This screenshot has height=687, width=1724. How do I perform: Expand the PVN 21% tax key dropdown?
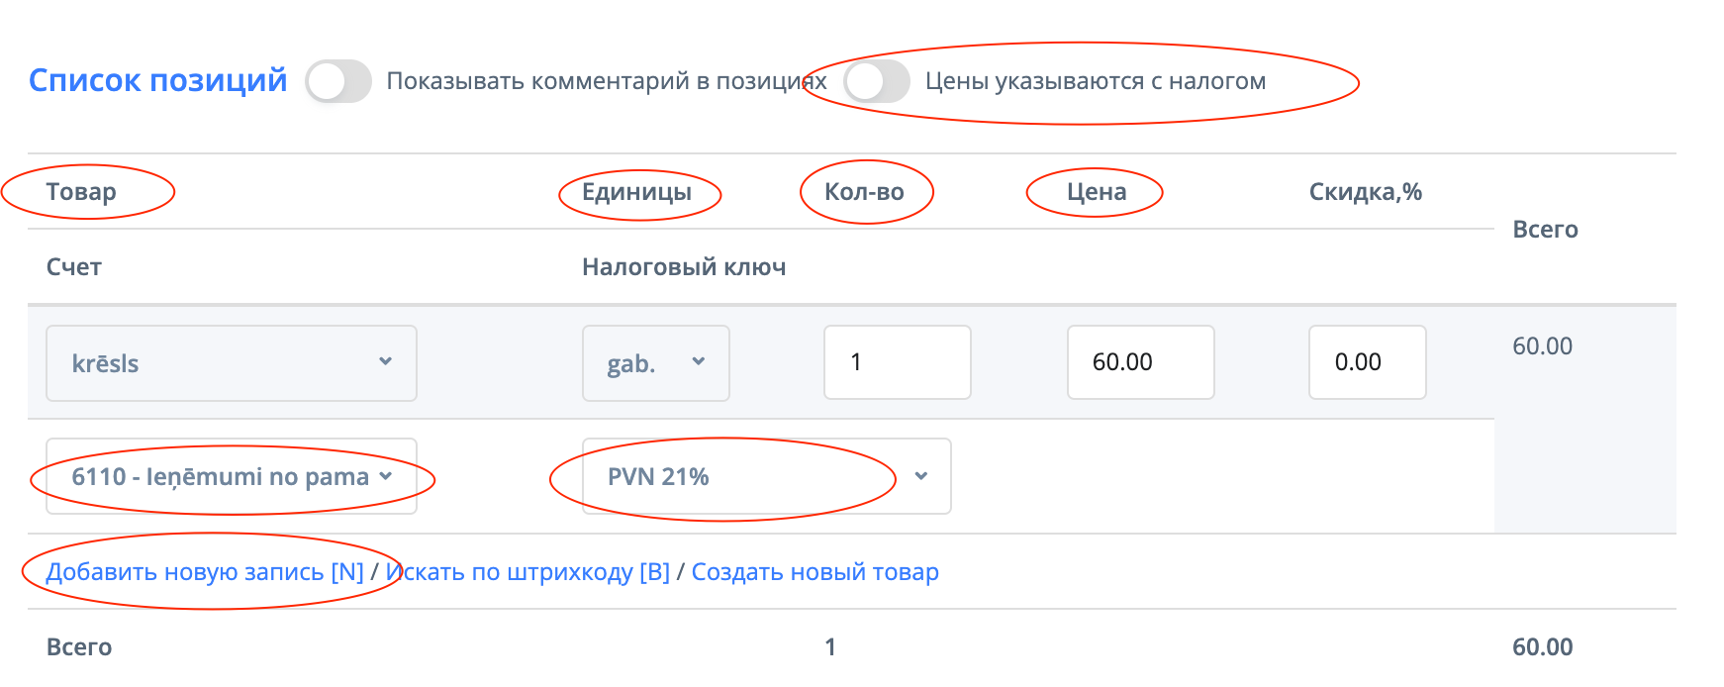tap(766, 477)
